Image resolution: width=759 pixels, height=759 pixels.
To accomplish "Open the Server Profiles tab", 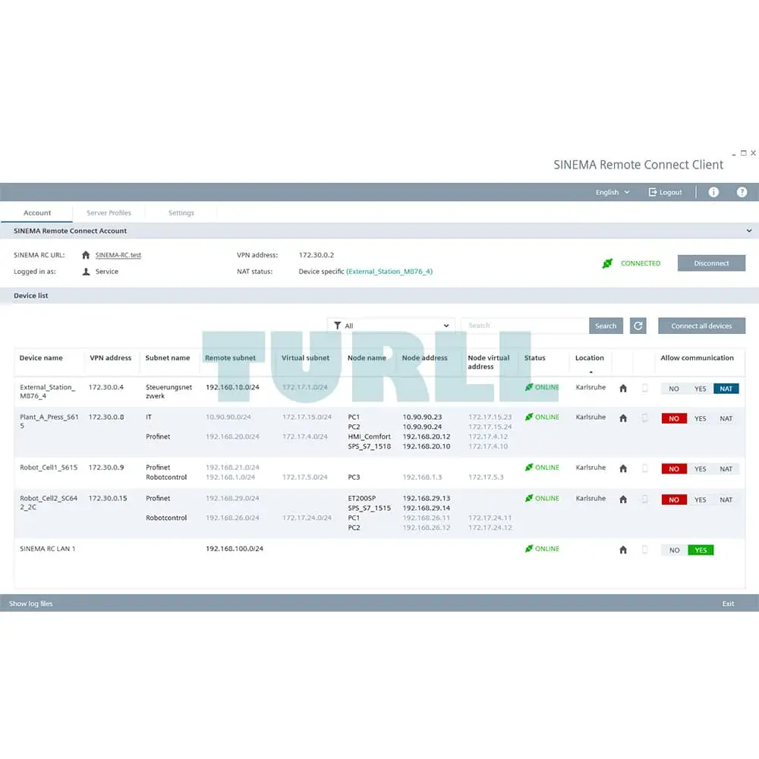I will click(x=109, y=213).
